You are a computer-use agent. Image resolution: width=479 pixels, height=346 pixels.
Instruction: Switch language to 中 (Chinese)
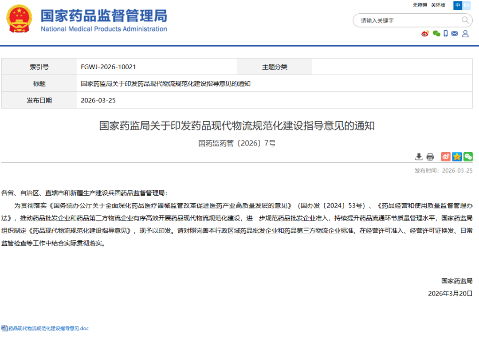[x=458, y=5]
